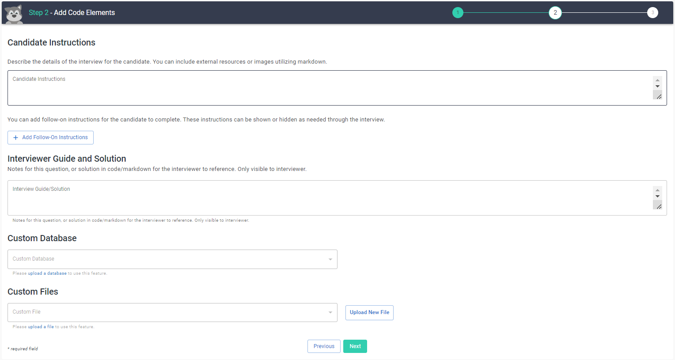675x360 pixels.
Task: Focus the Interview Guide/Solution text area
Action: 327,198
